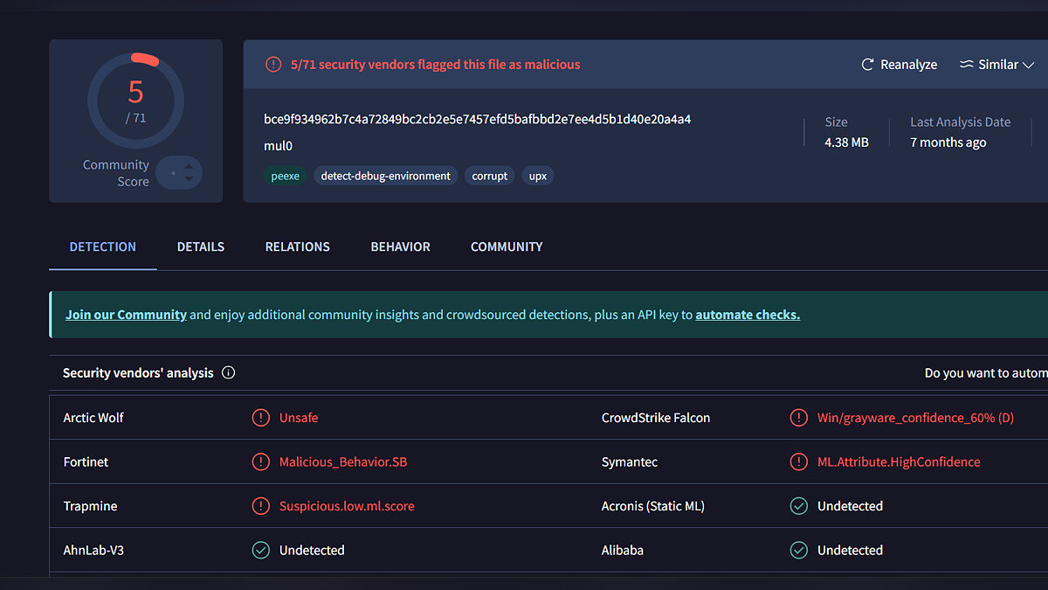
Task: Click the green check icon for Acronis (Static ML)
Action: click(798, 506)
